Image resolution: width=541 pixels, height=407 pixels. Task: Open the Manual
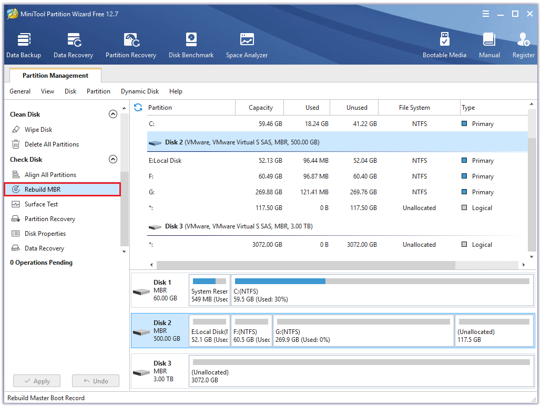coord(489,46)
